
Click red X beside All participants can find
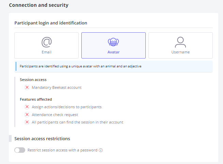pos(27,122)
